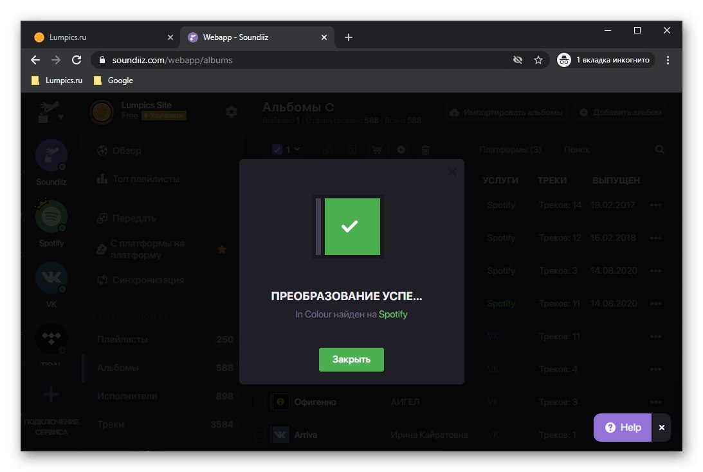This screenshot has height=472, width=703.
Task: Click the blocked third-party cookies eye icon
Action: click(x=517, y=60)
